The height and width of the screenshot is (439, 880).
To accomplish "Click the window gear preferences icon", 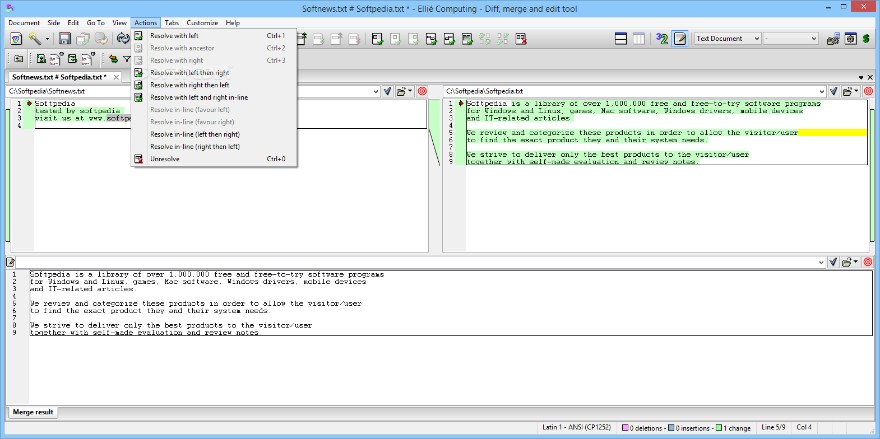I will pos(850,39).
